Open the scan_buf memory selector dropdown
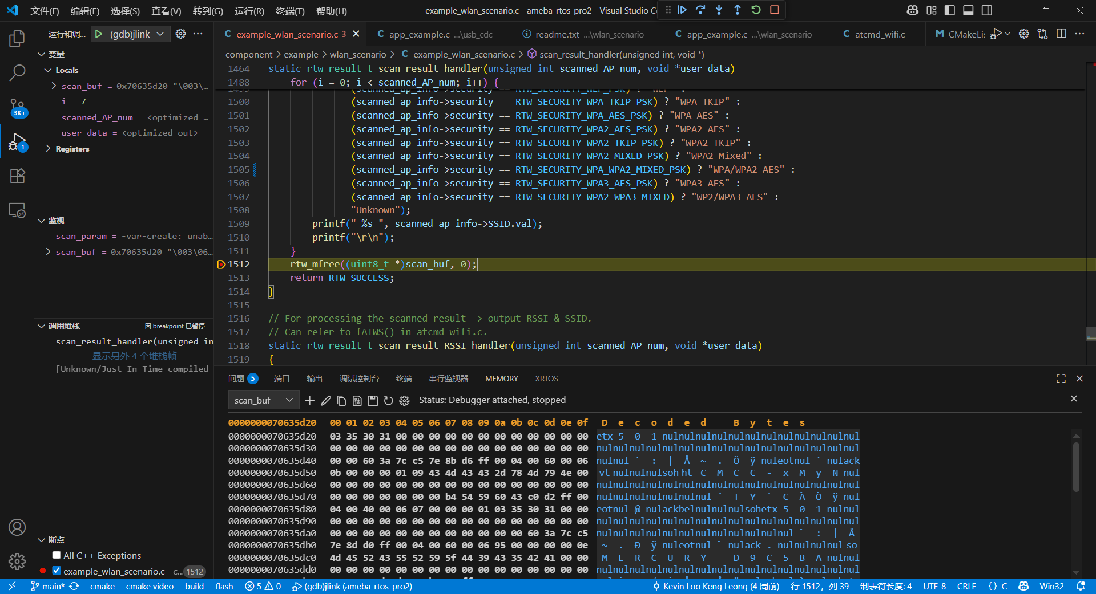This screenshot has height=594, width=1096. [263, 401]
